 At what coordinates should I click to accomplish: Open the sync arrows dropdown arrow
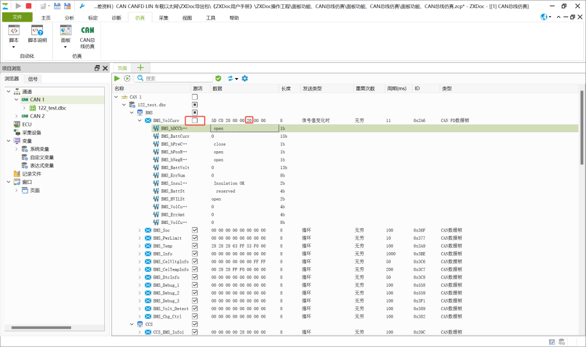point(237,79)
